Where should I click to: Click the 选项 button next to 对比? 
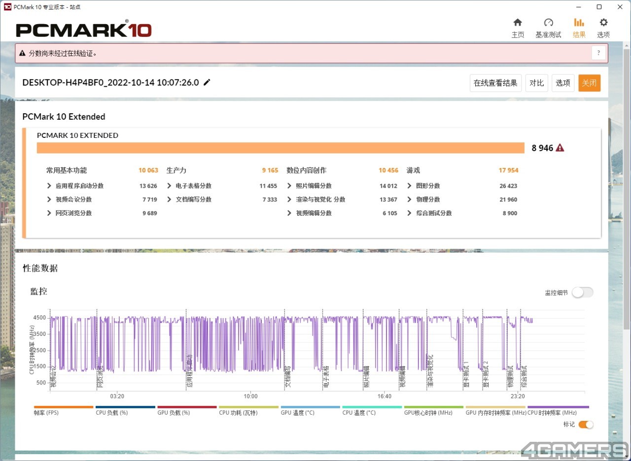[563, 83]
